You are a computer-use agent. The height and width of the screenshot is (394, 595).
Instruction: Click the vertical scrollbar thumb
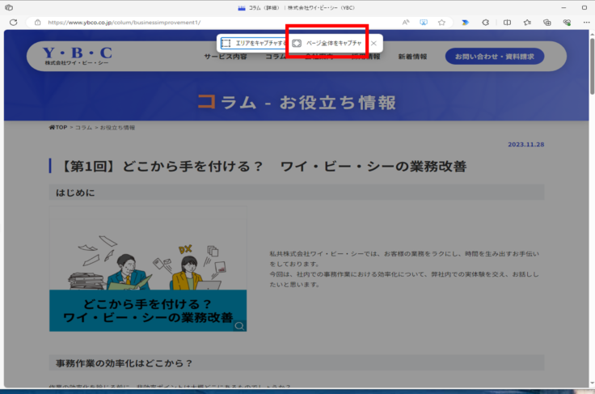[592, 66]
